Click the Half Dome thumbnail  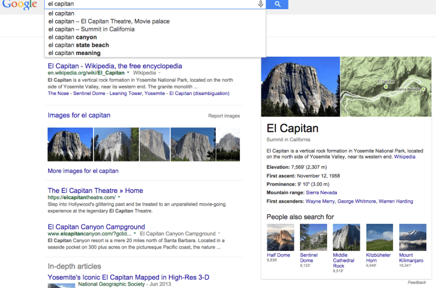coord(281,237)
